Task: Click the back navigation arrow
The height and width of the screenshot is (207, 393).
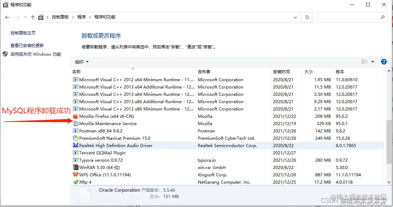Action: coord(7,17)
